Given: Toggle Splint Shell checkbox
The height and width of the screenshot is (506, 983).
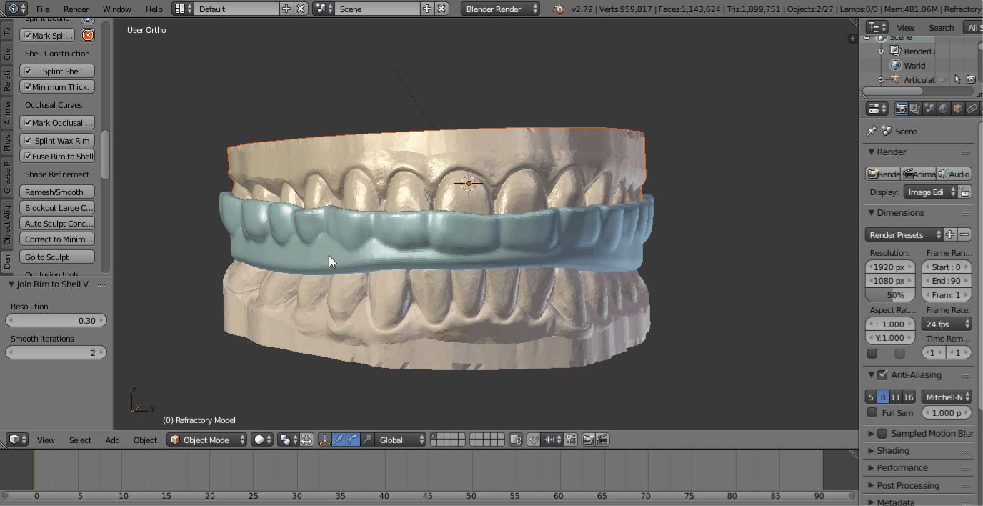Looking at the screenshot, I should (28, 71).
